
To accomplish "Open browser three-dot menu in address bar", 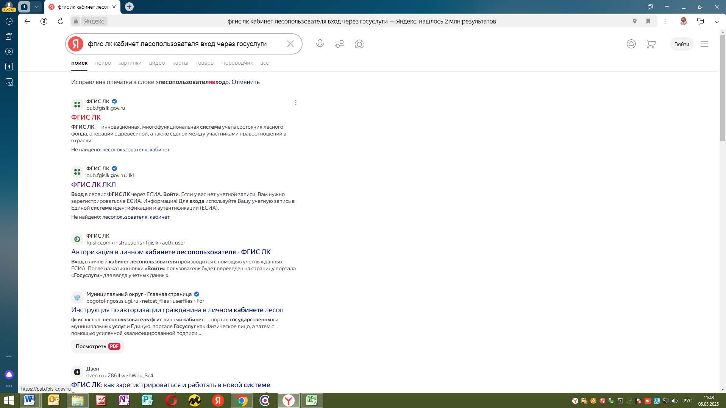I will (x=665, y=21).
